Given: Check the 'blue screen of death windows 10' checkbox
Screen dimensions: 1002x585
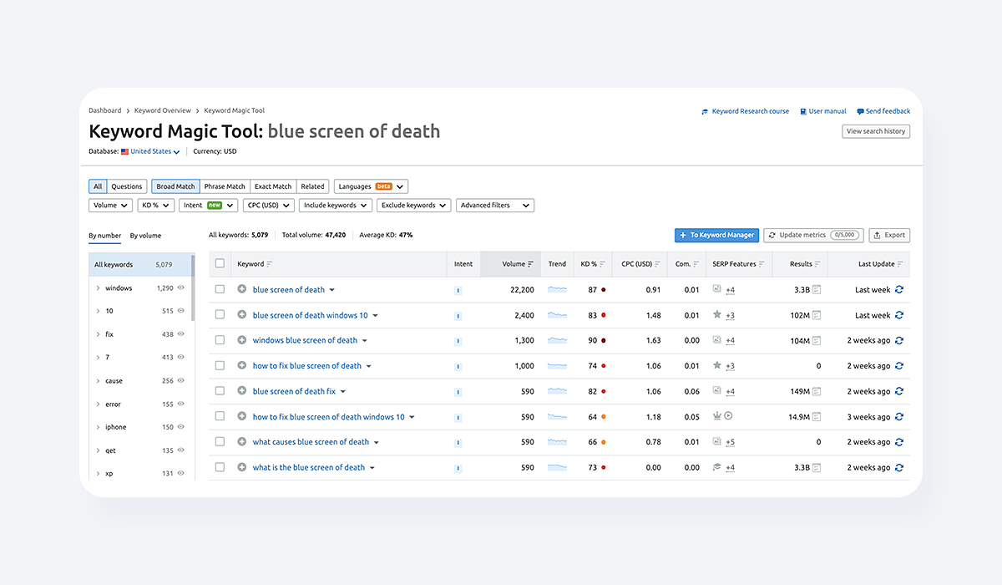Looking at the screenshot, I should [220, 314].
